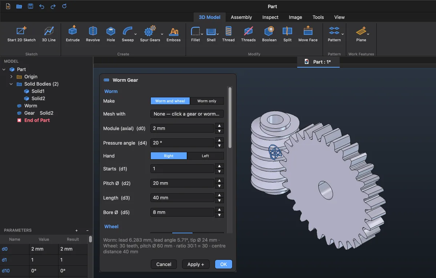
Task: Select the Split tool
Action: tap(287, 34)
